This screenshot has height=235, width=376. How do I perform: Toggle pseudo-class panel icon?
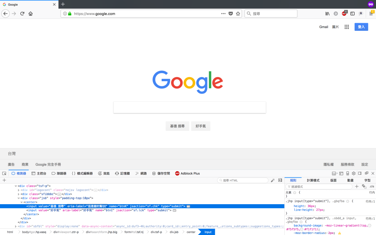(x=364, y=186)
